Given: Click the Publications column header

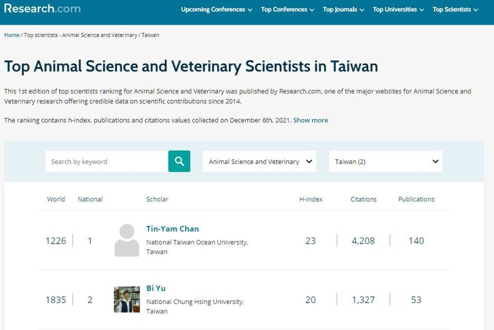Looking at the screenshot, I should pos(416,199).
